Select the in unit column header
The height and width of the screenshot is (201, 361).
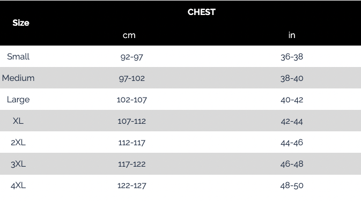292,35
